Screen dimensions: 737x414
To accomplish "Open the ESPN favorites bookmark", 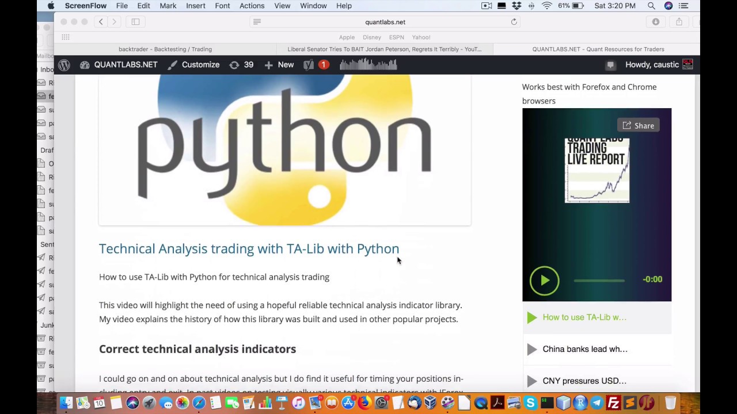I will 397,37.
